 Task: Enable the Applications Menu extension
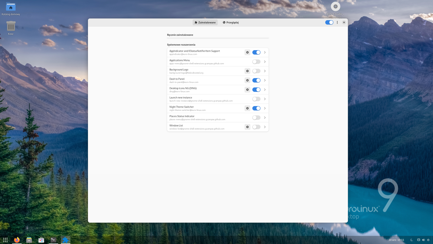[256, 62]
